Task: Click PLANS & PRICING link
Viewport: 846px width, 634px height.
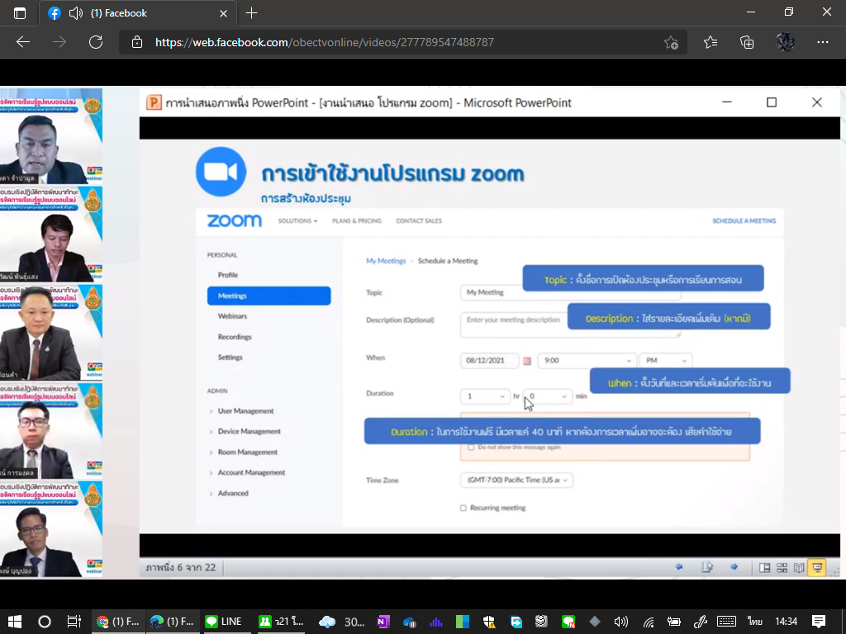Action: click(x=357, y=221)
